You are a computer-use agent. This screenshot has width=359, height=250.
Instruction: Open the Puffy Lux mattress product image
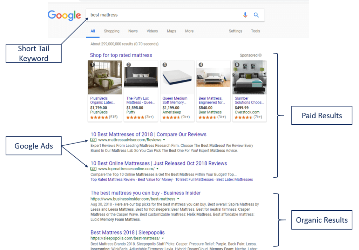pyautogui.click(x=141, y=77)
